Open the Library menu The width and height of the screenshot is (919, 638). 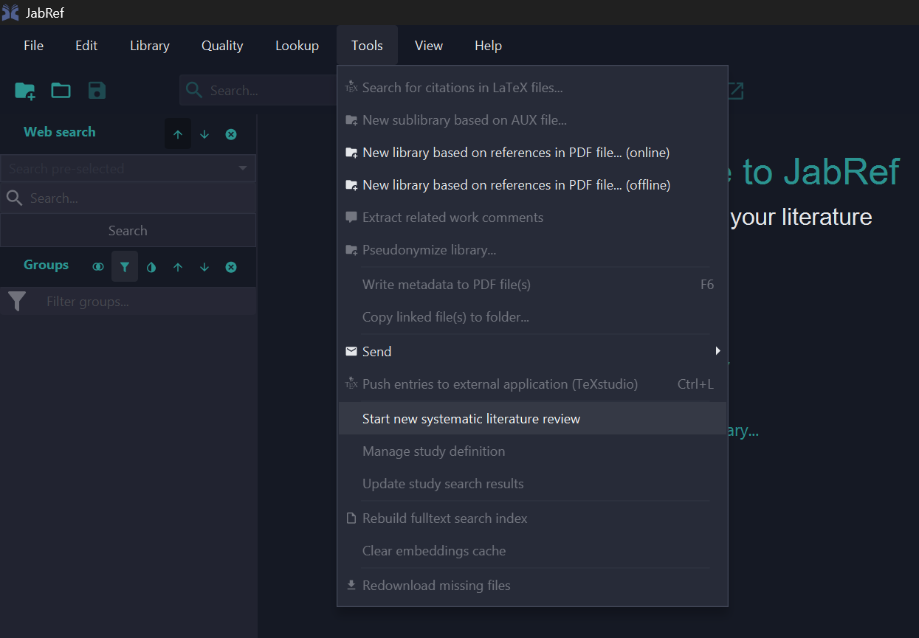150,46
